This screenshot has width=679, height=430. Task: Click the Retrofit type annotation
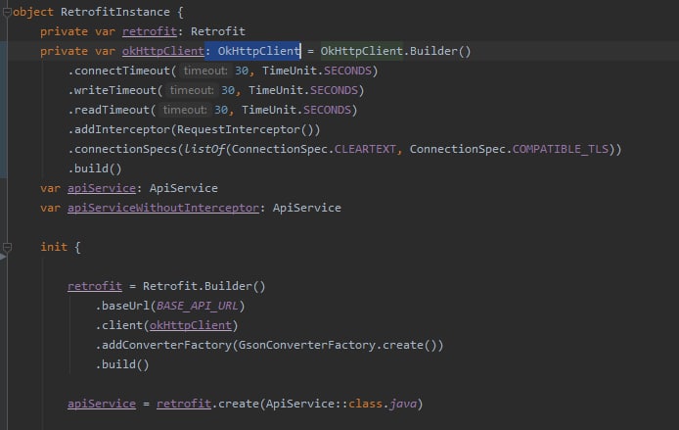(218, 31)
